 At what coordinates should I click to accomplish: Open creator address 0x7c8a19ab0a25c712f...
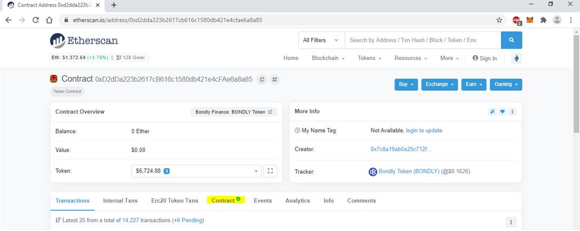pos(401,149)
